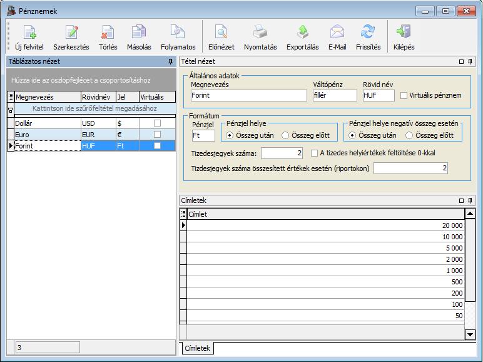Viewport: 483px width, 362px height.
Task: Click the Címletek vertical scrollbar thumb
Action: [x=470, y=260]
